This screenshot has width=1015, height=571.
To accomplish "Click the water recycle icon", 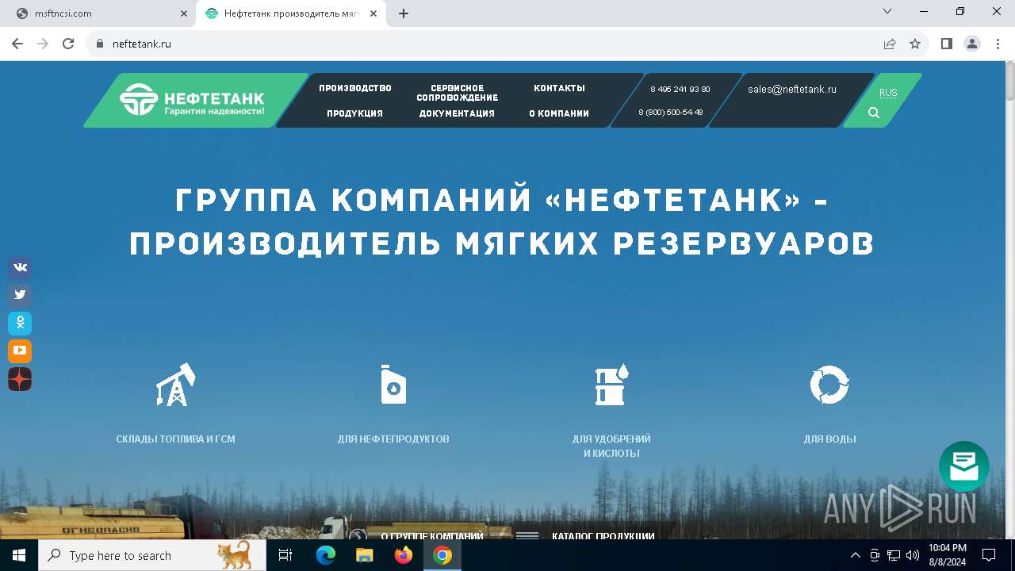I will (829, 385).
